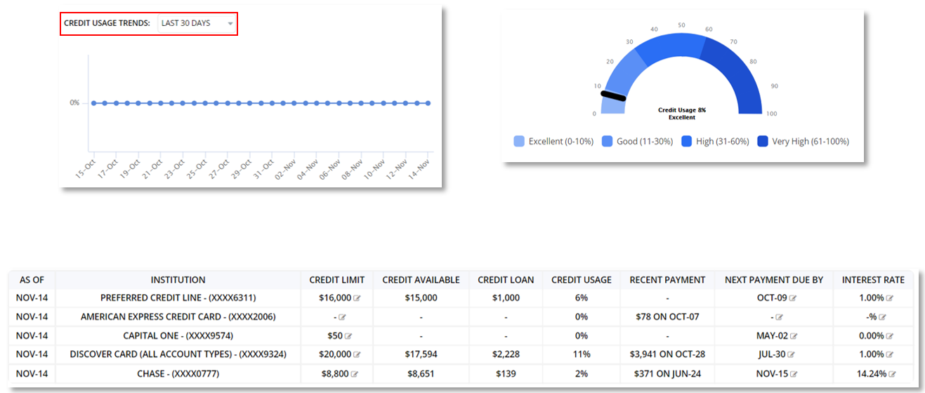Open the Last 30 Days trends dropdown

[x=197, y=23]
